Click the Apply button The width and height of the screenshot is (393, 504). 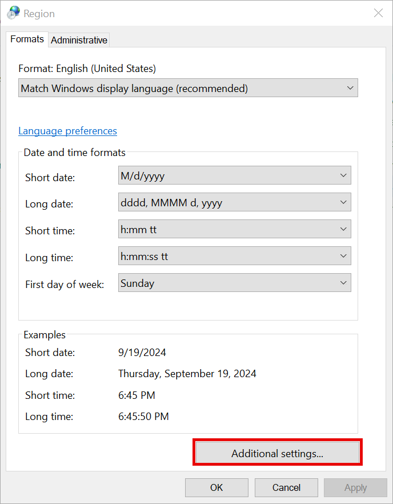[x=355, y=487]
